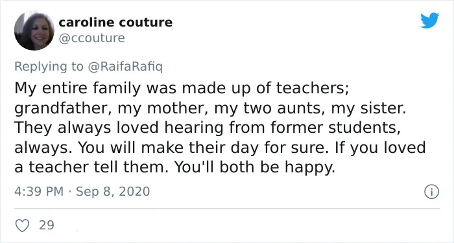454x243 pixels.
Task: Click the "Replying to" label
Action: point(49,67)
